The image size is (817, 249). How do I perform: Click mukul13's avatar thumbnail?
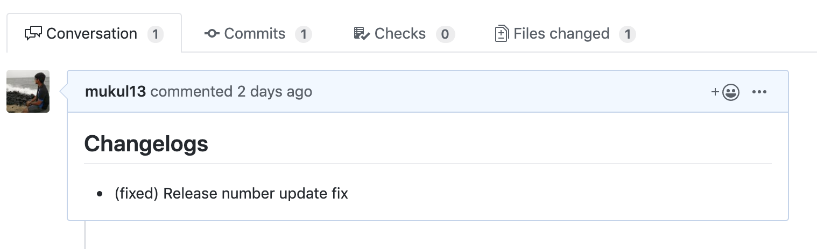[x=28, y=91]
